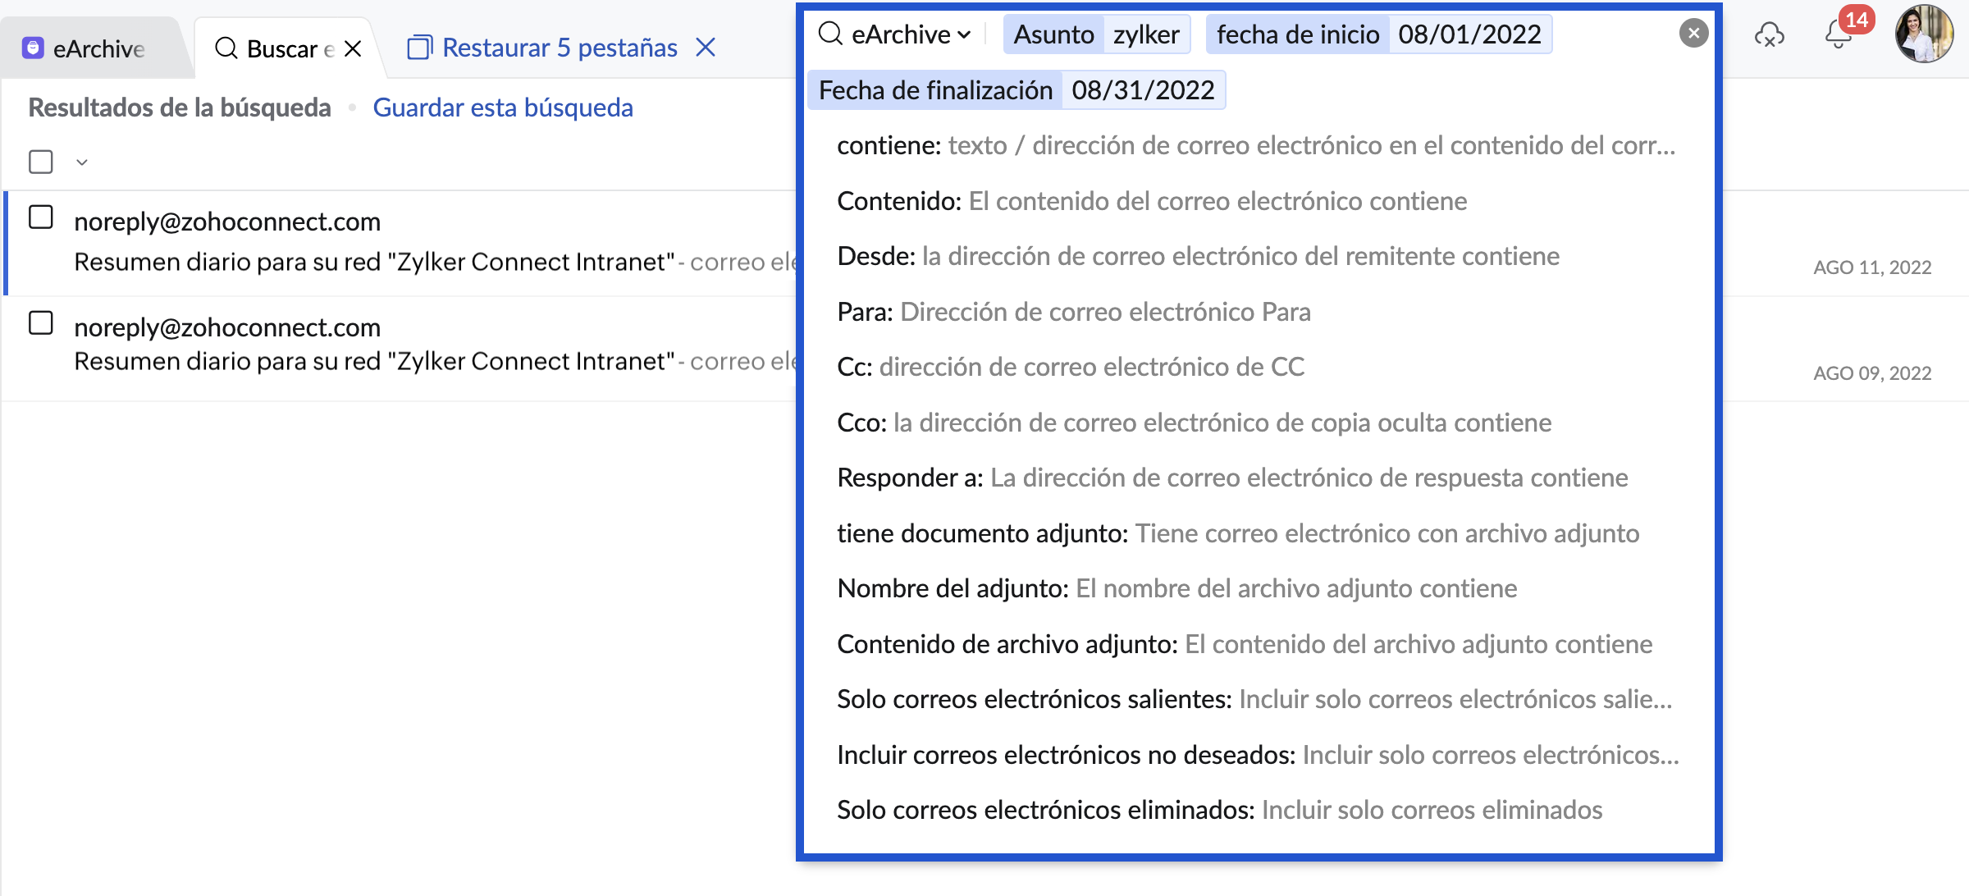Clear the search with the gray X icon
This screenshot has height=896, width=1969.
(1693, 34)
